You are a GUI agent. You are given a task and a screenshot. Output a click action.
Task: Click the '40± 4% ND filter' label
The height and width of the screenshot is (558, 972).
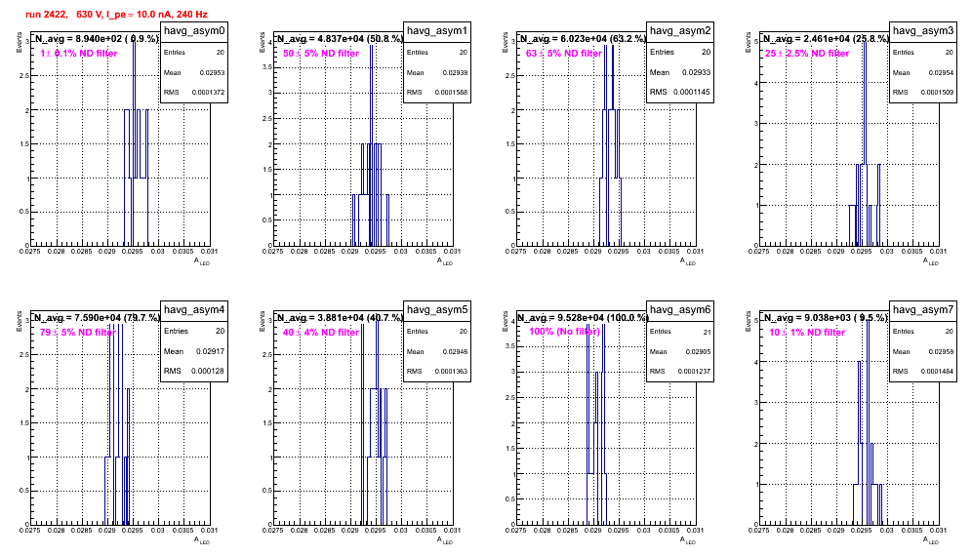click(x=321, y=333)
